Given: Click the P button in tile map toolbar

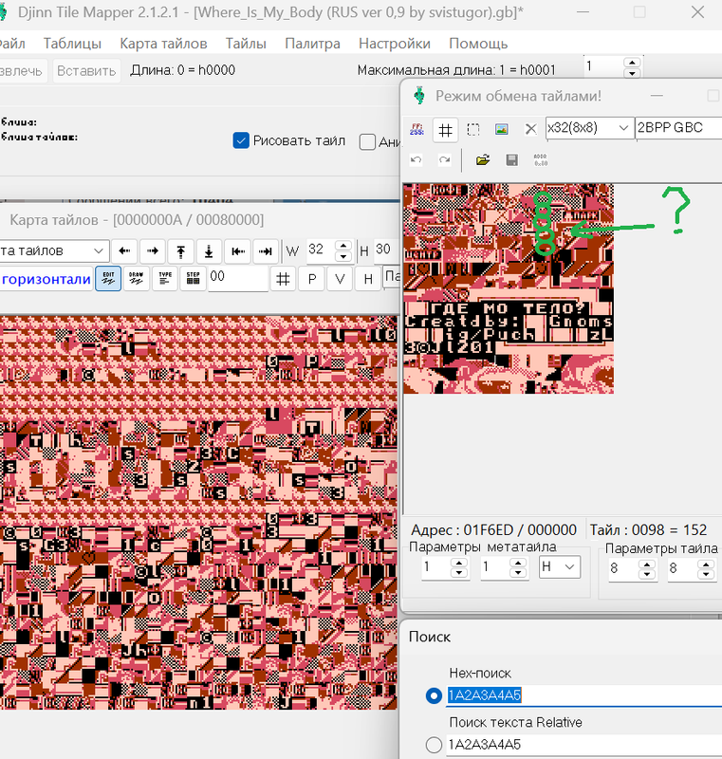Looking at the screenshot, I should [311, 279].
